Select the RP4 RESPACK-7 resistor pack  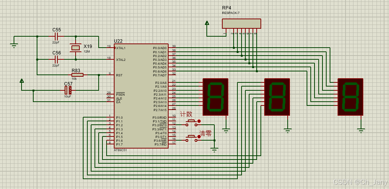(242, 23)
